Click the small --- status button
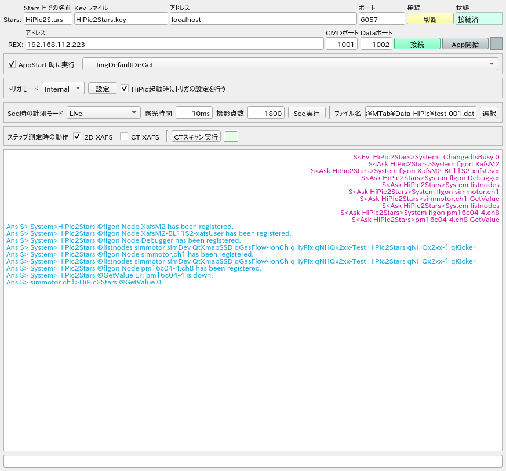The height and width of the screenshot is (471, 506). point(496,44)
